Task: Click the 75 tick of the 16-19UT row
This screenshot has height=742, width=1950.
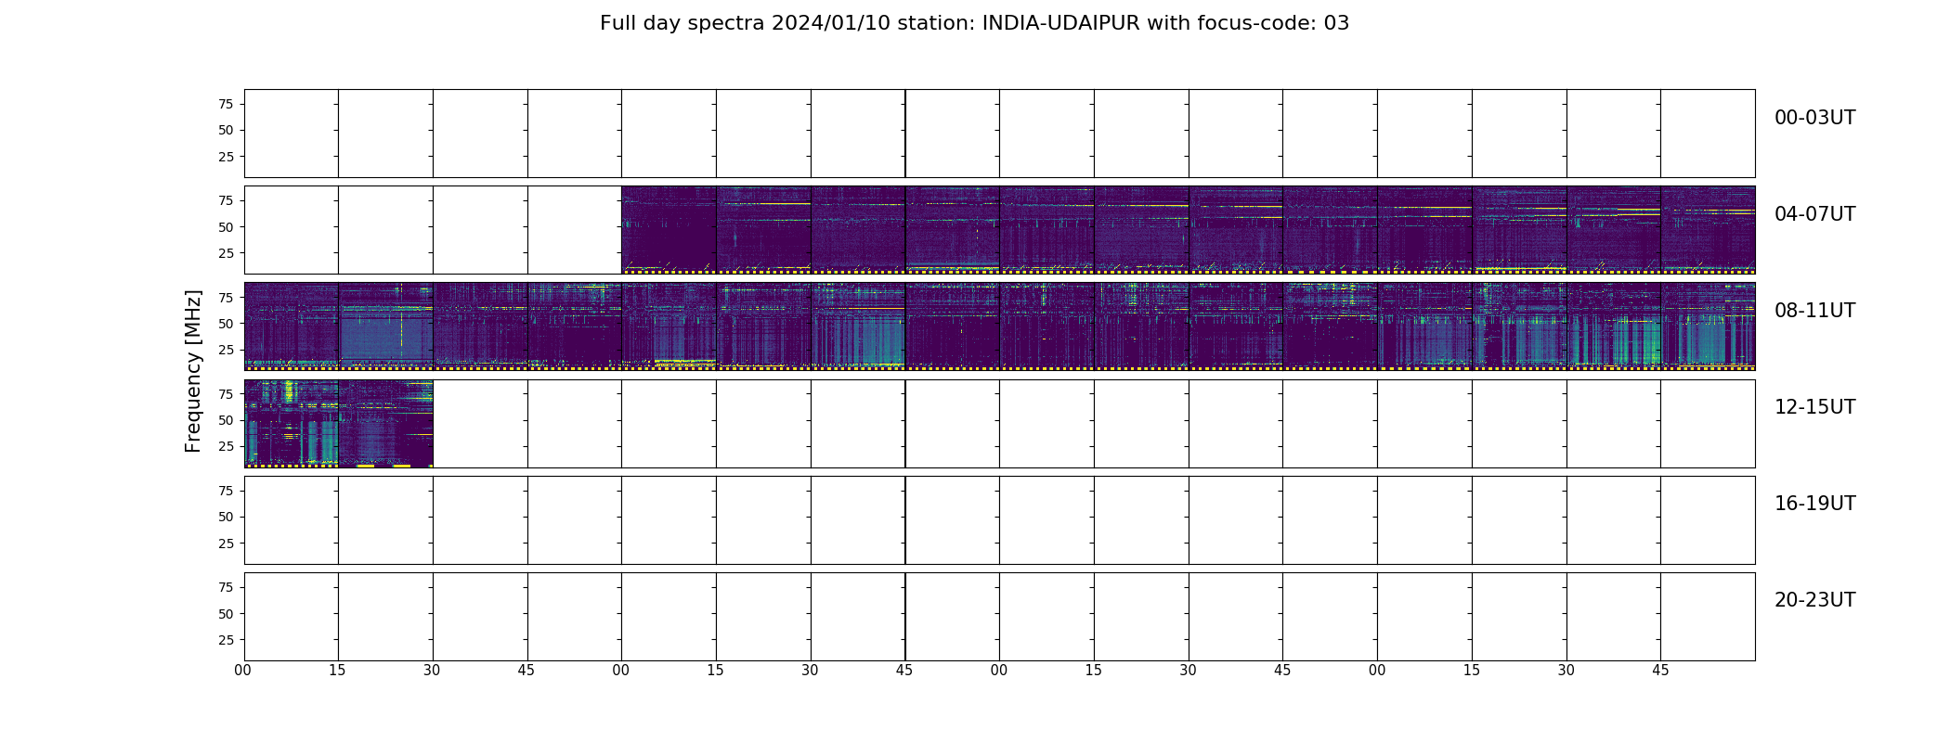Action: coord(226,490)
